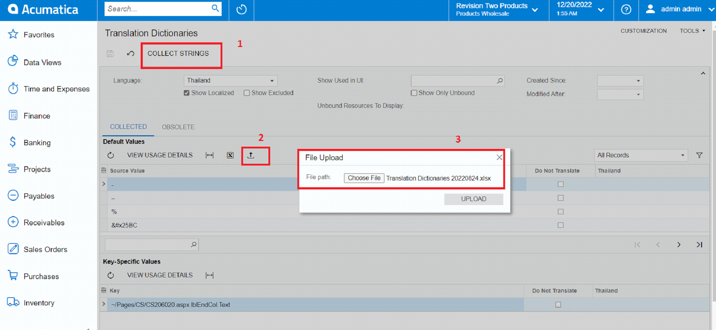Click the Default Values grid search box
The width and height of the screenshot is (716, 330).
pyautogui.click(x=152, y=245)
